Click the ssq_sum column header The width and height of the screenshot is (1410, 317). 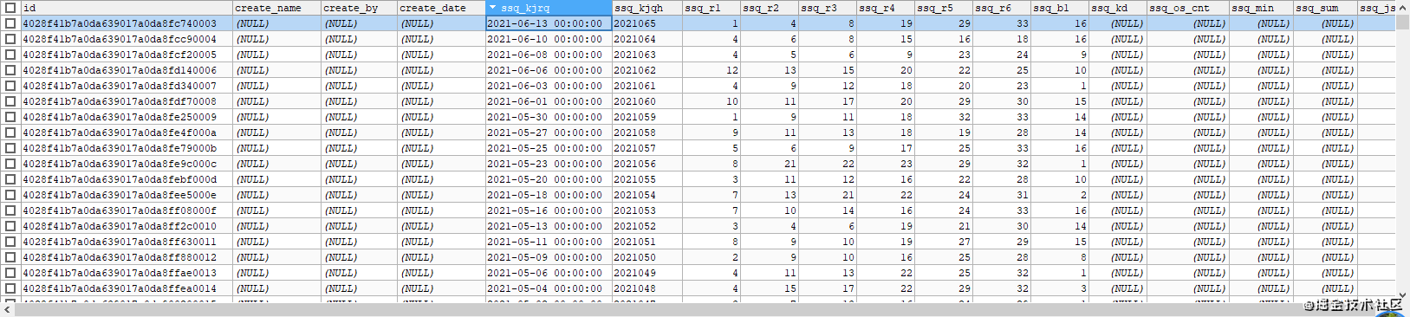[x=1325, y=8]
